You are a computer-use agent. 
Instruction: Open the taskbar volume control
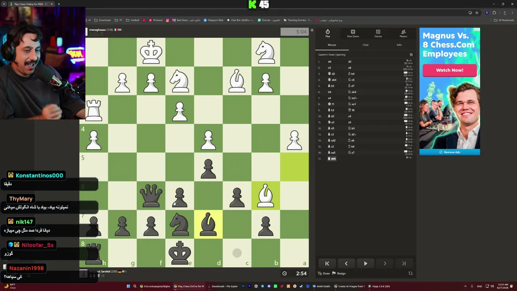point(492,286)
